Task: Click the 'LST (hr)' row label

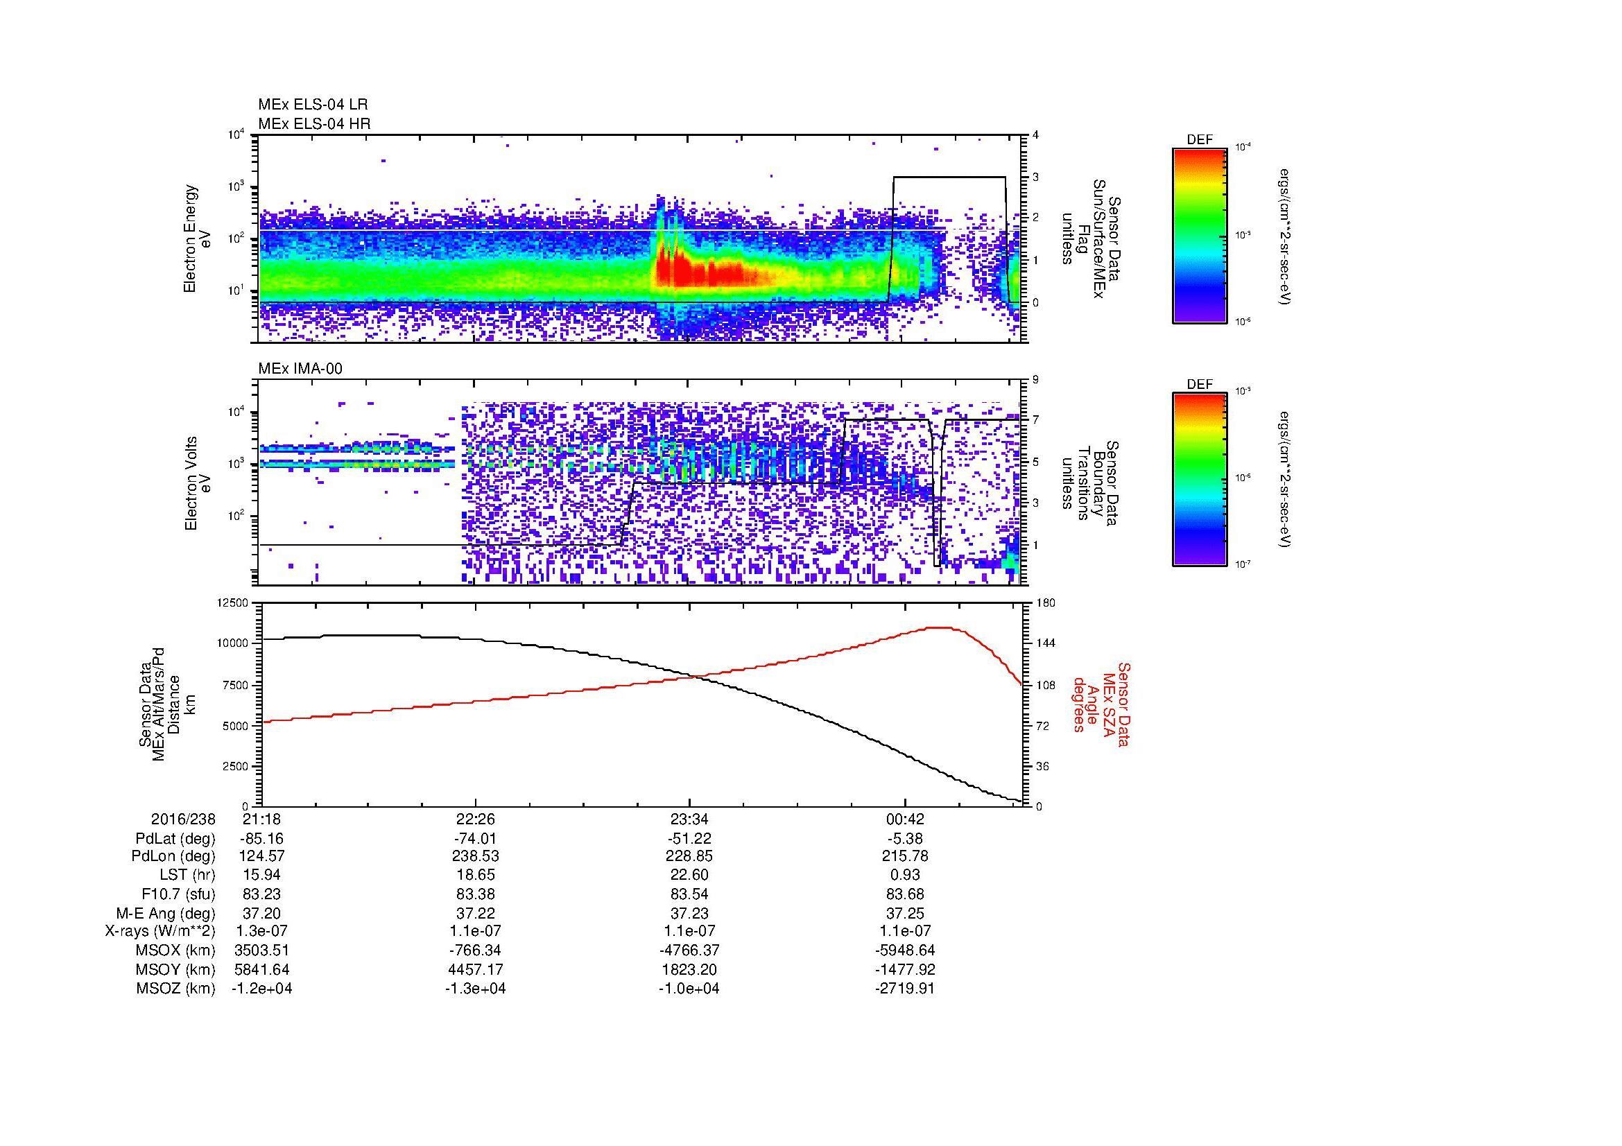Action: (x=188, y=875)
